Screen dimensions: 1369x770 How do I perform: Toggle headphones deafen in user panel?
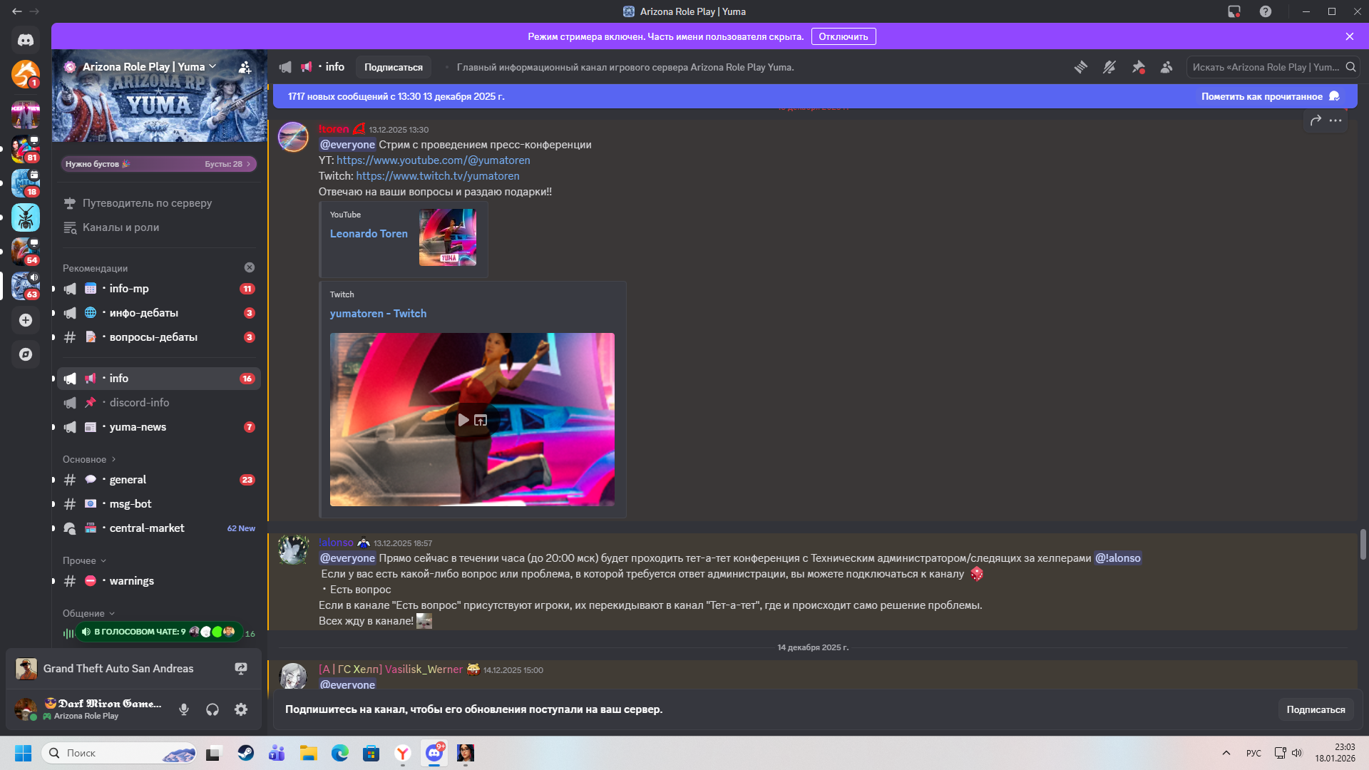click(212, 709)
